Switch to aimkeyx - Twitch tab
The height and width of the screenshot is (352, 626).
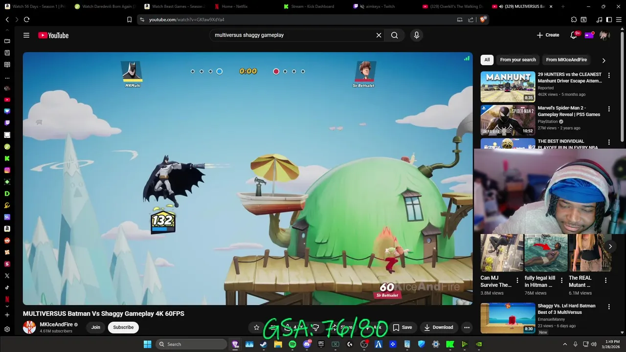[383, 6]
